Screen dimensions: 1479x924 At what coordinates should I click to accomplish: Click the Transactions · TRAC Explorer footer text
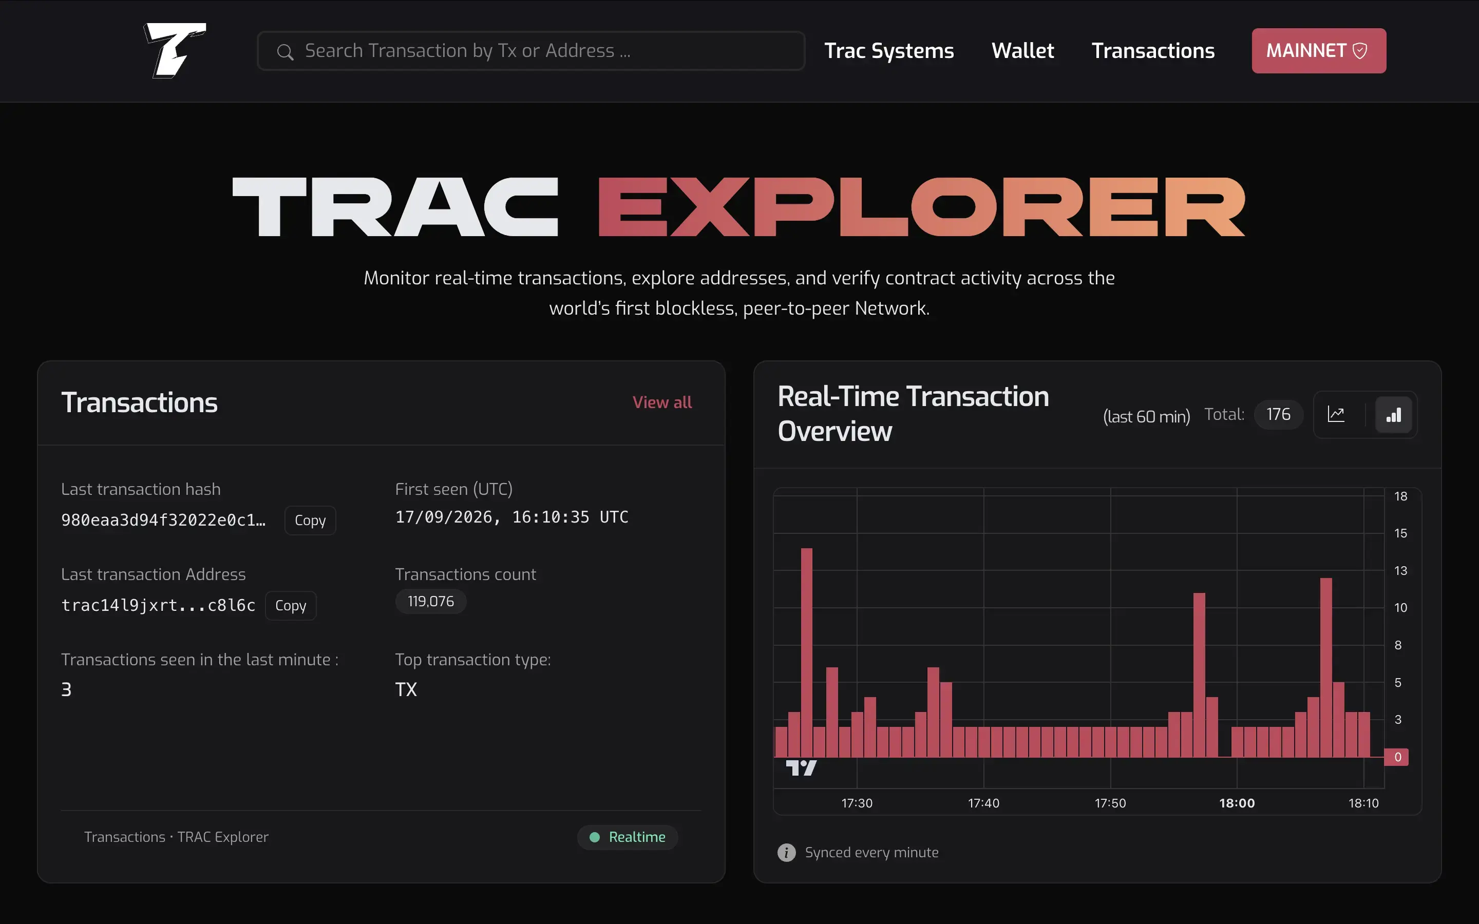pyautogui.click(x=176, y=837)
